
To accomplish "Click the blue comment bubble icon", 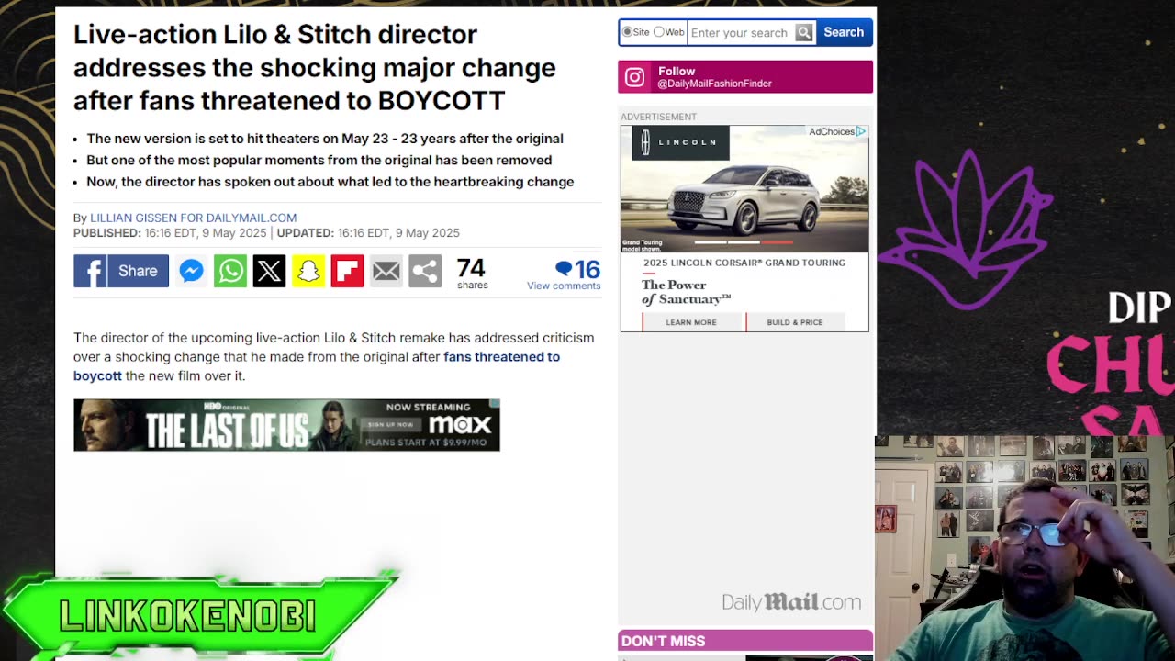I will click(564, 268).
